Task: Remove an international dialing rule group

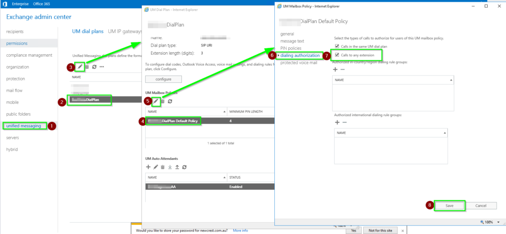Action: (x=344, y=122)
